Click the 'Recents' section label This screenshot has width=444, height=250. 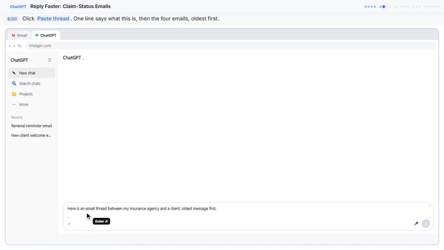(17, 117)
